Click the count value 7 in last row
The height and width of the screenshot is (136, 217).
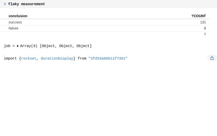pos(205,34)
